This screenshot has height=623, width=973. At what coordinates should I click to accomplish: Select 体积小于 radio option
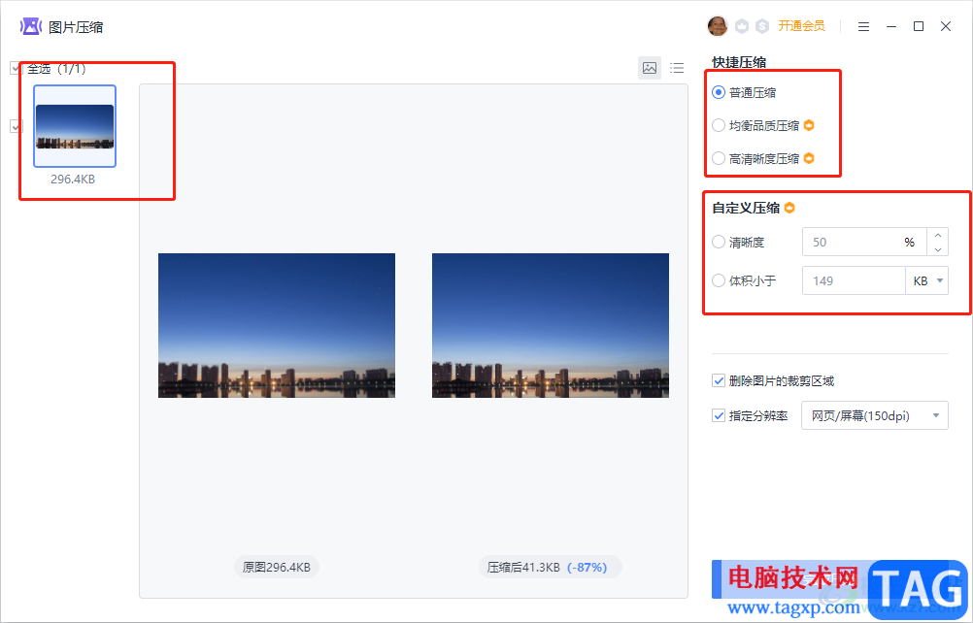click(x=718, y=280)
